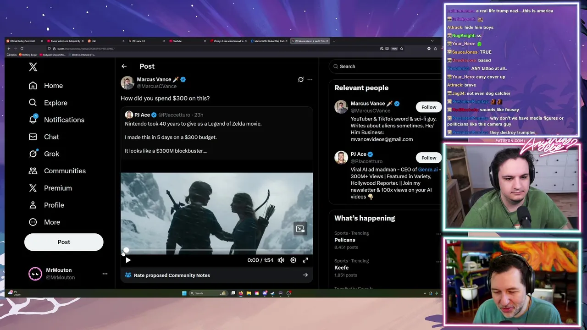The image size is (587, 330).
Task: Open Notifications in sidebar
Action: pos(56,120)
